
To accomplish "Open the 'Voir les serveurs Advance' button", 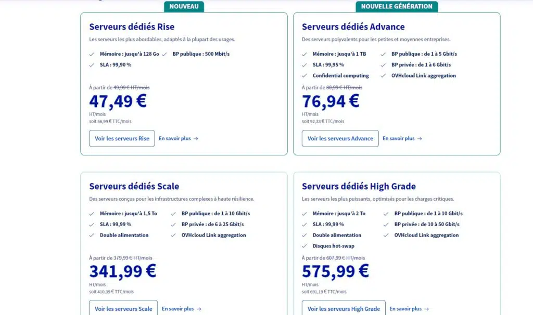I will pyautogui.click(x=340, y=138).
